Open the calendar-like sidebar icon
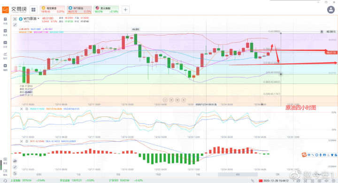338x183 pixels. 5,42
